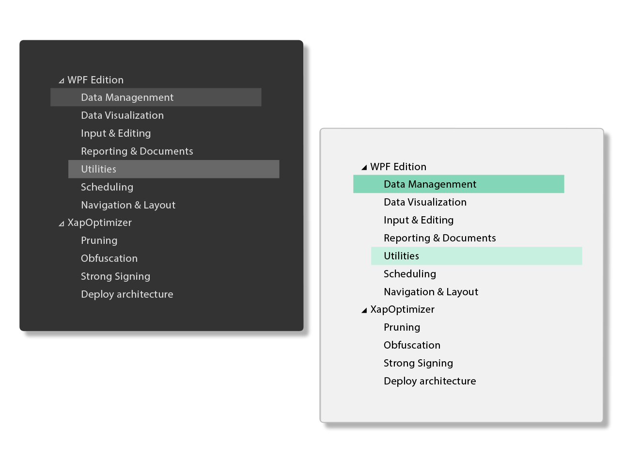
Task: Select Data Visualization in dark tree
Action: coord(122,115)
